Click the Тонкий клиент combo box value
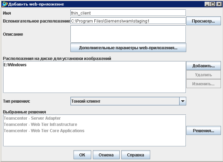The height and width of the screenshot is (162, 223). (x=125, y=101)
